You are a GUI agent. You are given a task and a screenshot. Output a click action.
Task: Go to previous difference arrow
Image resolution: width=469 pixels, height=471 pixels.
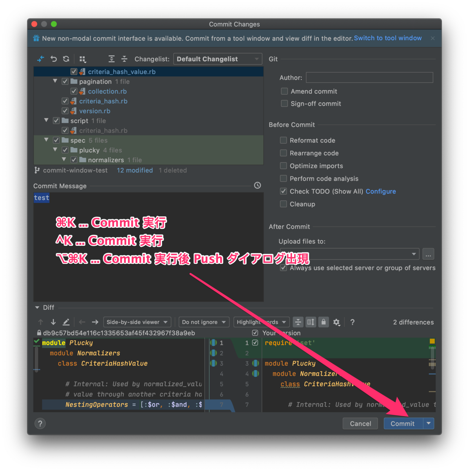point(41,322)
